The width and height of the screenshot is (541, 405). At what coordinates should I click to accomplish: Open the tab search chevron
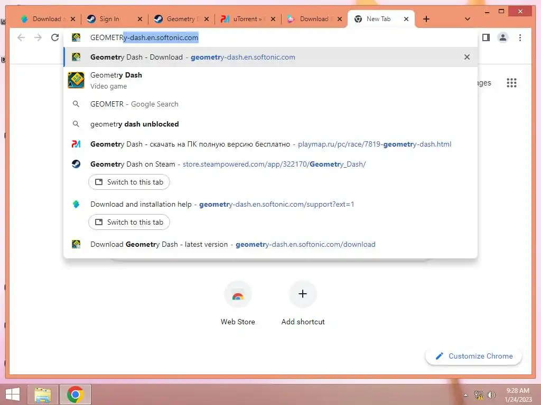pyautogui.click(x=467, y=19)
